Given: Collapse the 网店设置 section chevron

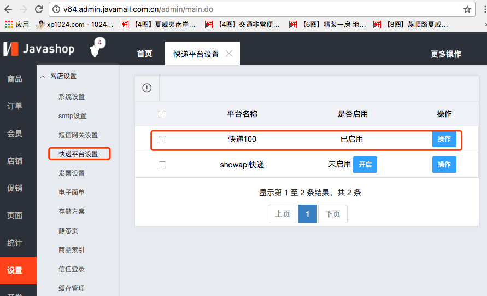Looking at the screenshot, I should point(43,76).
